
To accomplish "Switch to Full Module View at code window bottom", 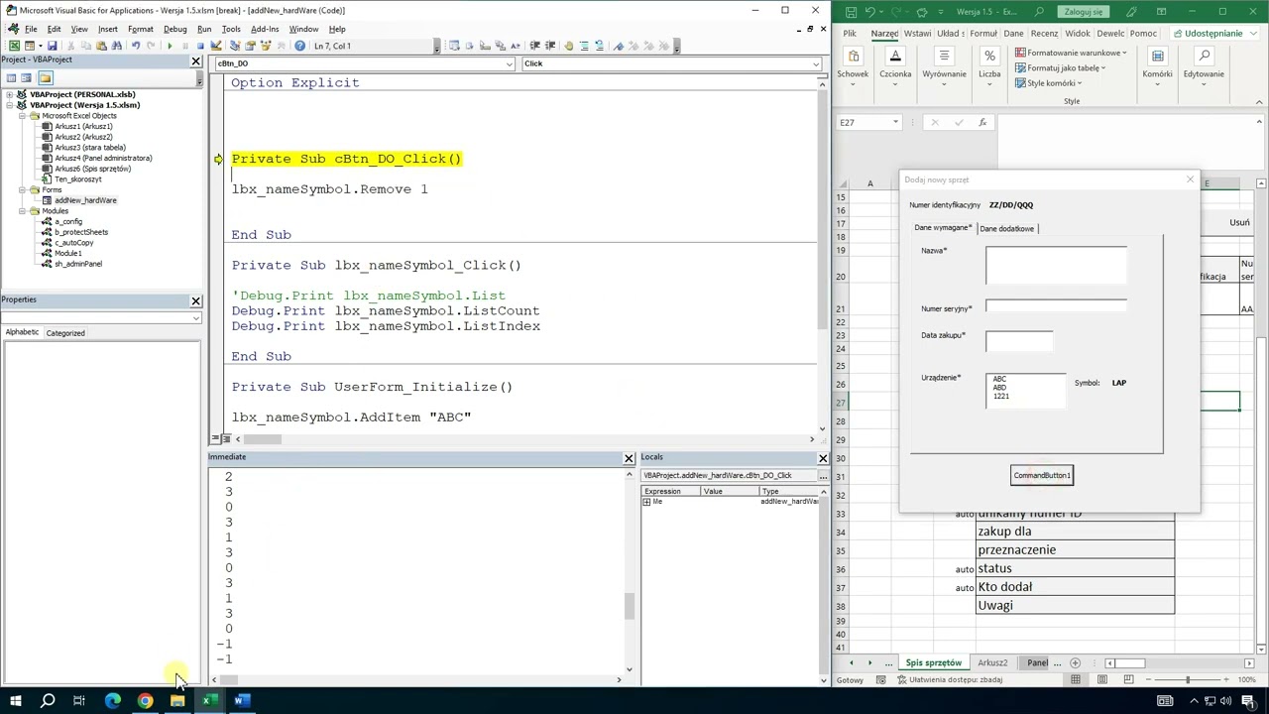I will pyautogui.click(x=225, y=438).
